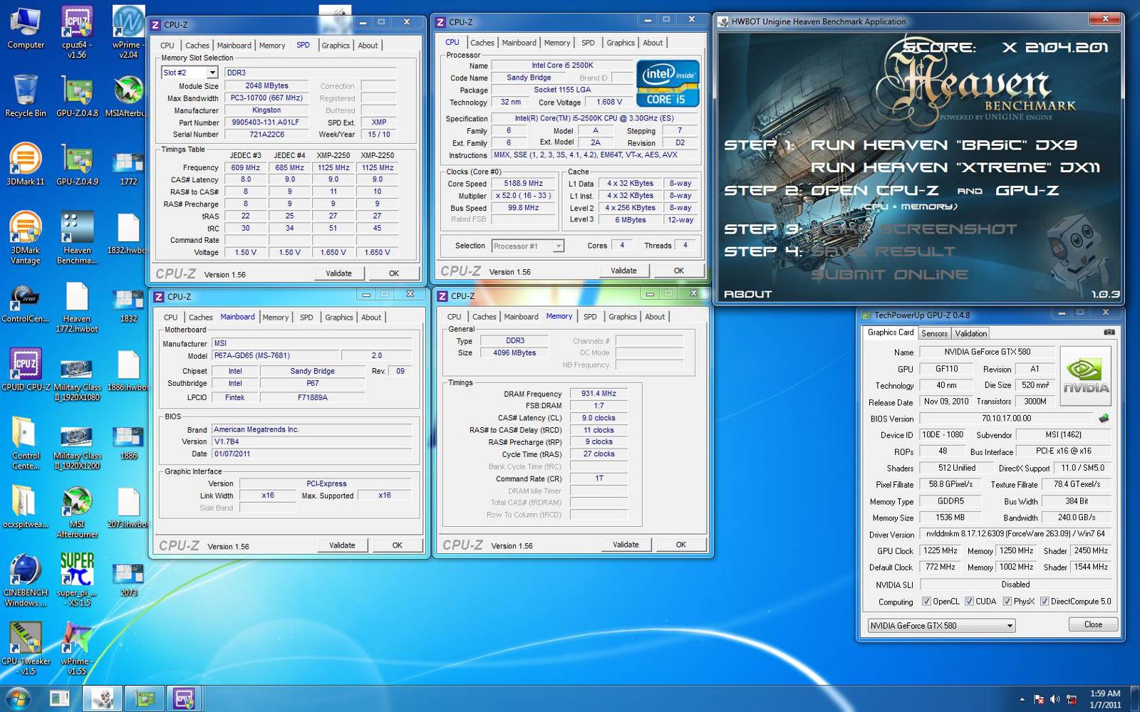Toggle the OpenCL checkbox in GPU-Z

926,602
